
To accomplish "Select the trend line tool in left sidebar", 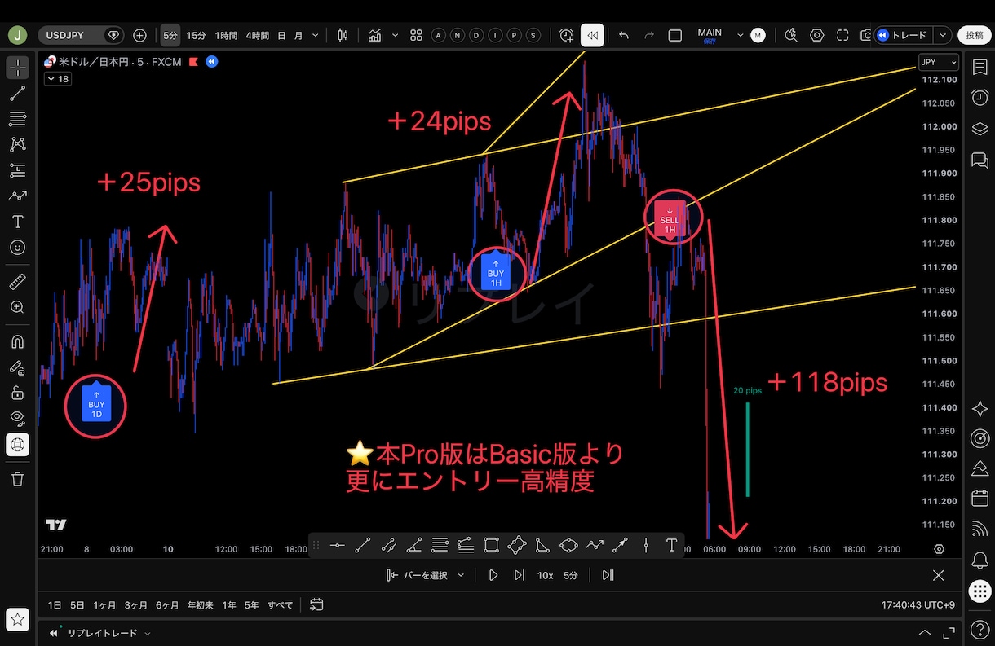I will point(17,93).
